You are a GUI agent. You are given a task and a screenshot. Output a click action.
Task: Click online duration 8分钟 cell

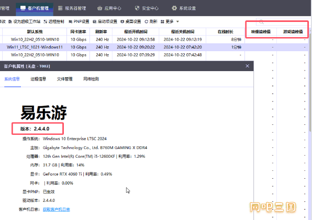pos(236,40)
